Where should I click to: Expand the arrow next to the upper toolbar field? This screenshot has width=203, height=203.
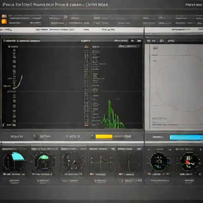[66, 23]
